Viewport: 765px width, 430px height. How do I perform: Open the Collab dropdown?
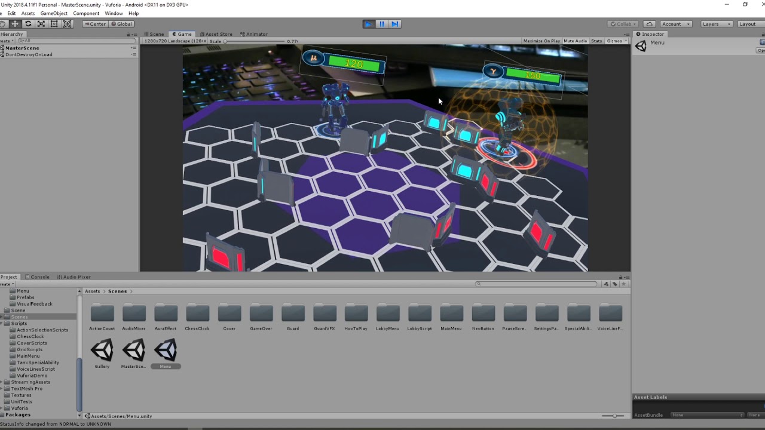point(623,24)
